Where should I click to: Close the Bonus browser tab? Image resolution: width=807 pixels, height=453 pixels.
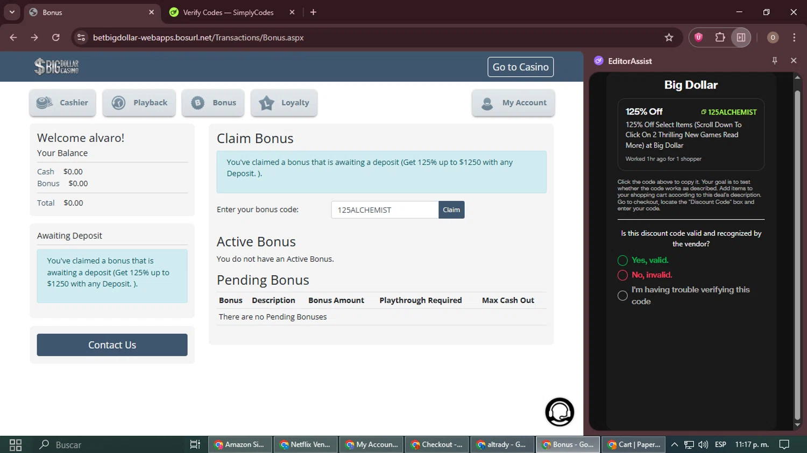coord(151,12)
